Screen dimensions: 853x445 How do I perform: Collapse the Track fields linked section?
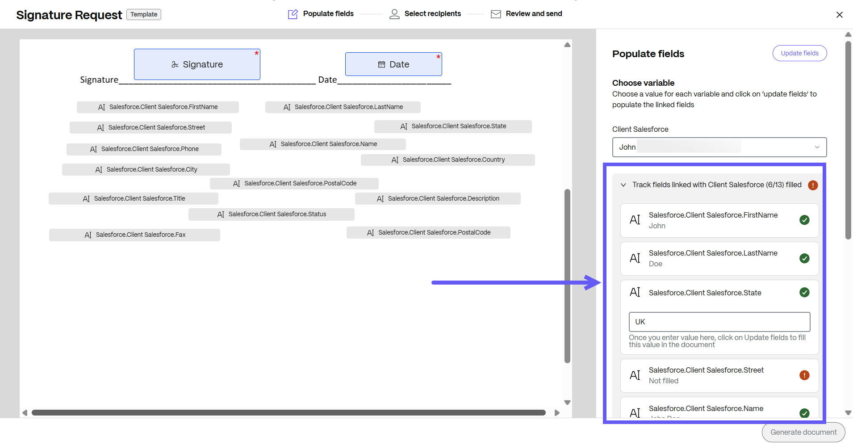623,185
